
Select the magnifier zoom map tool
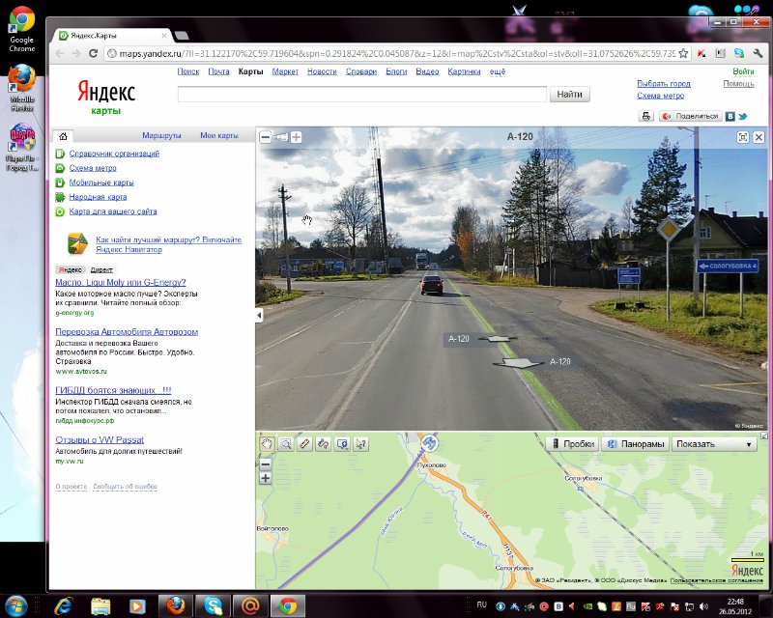[285, 444]
